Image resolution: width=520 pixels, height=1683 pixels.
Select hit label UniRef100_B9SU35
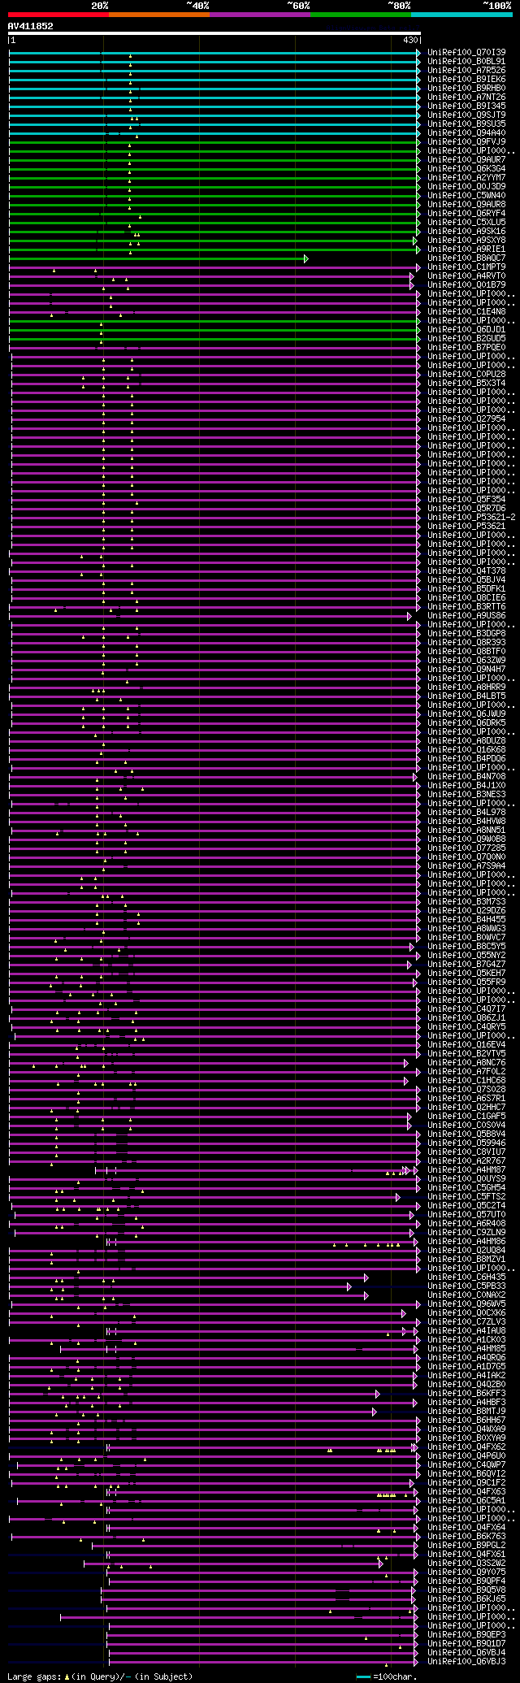(466, 124)
